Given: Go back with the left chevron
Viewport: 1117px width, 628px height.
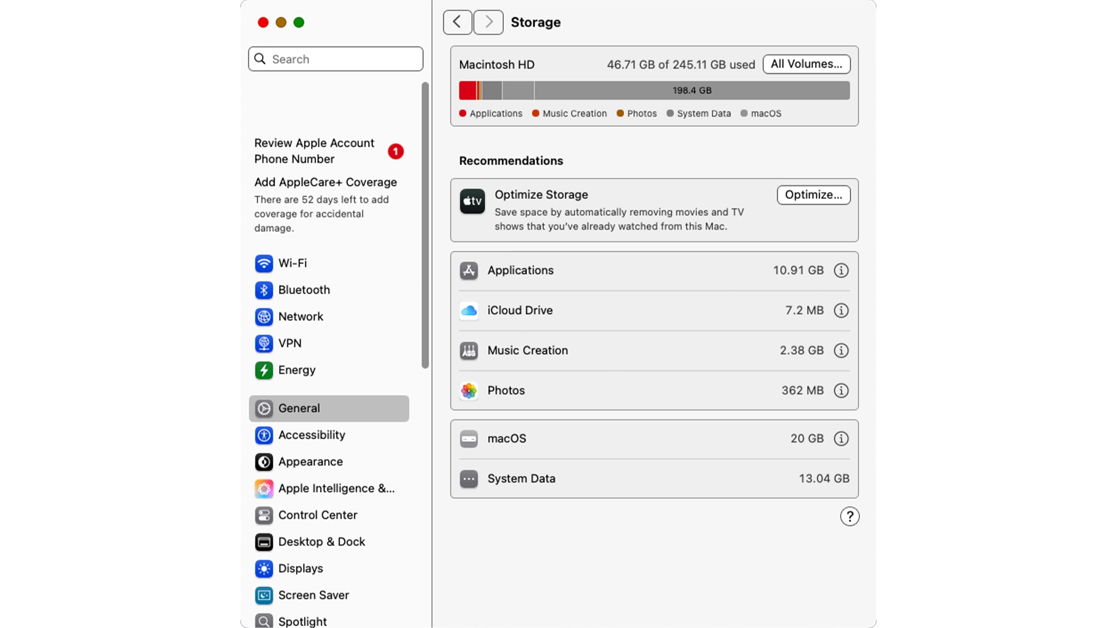Looking at the screenshot, I should (x=458, y=22).
